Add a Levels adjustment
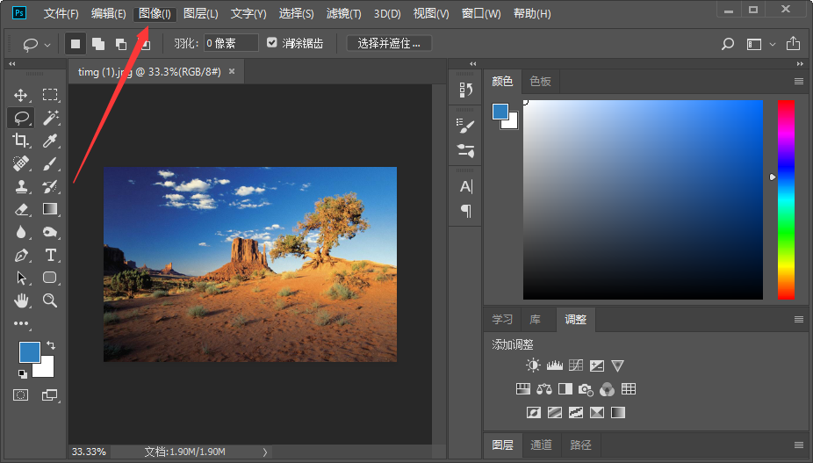Viewport: 813px width, 463px height. pyautogui.click(x=554, y=365)
